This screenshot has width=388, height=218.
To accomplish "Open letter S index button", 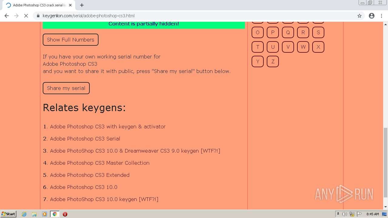I will (x=318, y=32).
